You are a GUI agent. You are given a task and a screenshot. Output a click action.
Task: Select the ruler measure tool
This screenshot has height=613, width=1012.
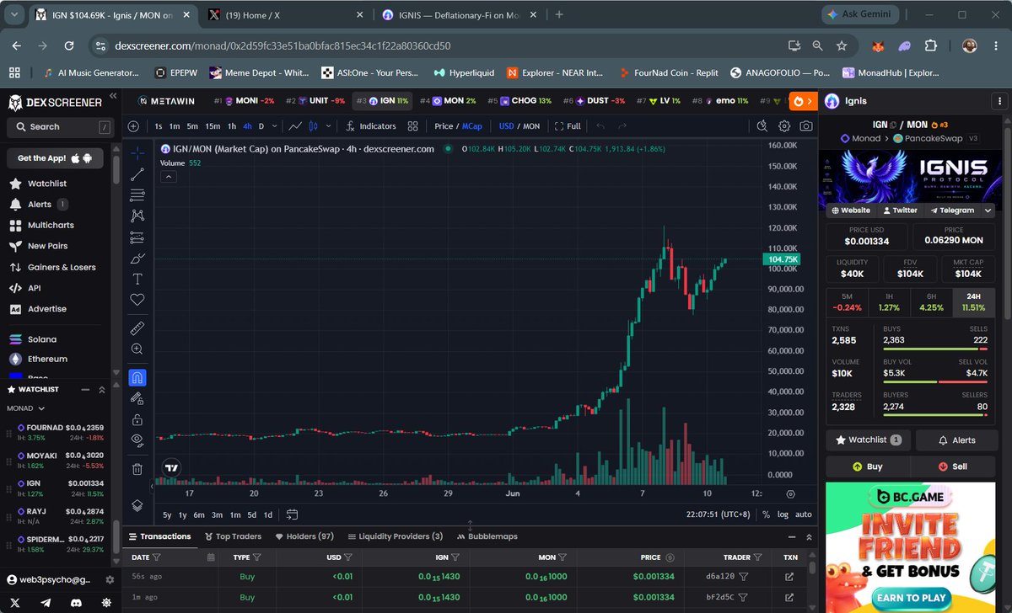[137, 328]
